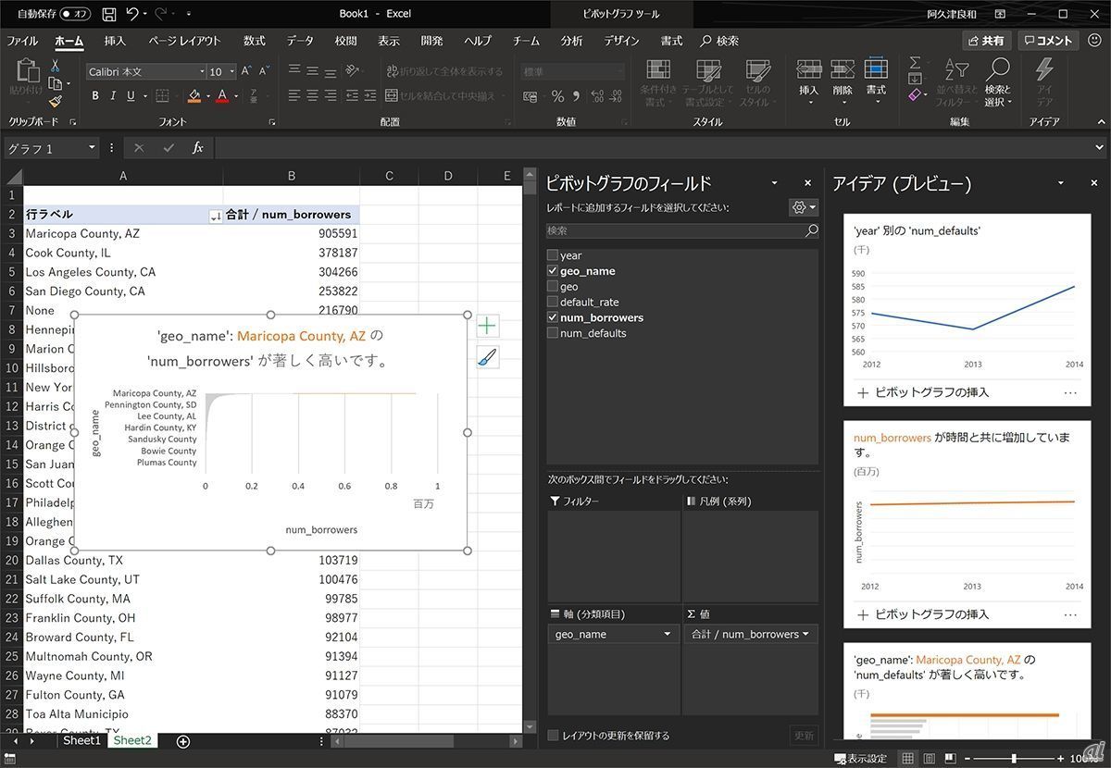This screenshot has width=1111, height=768.
Task: Open the Name Box dropdown arrow
Action: coord(92,148)
